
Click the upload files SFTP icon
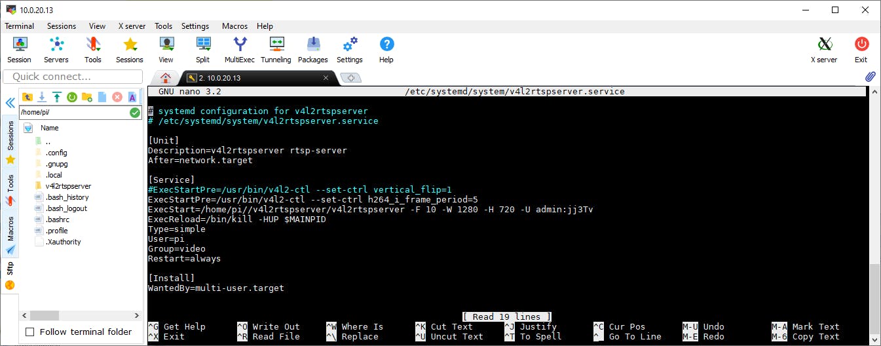[x=57, y=97]
